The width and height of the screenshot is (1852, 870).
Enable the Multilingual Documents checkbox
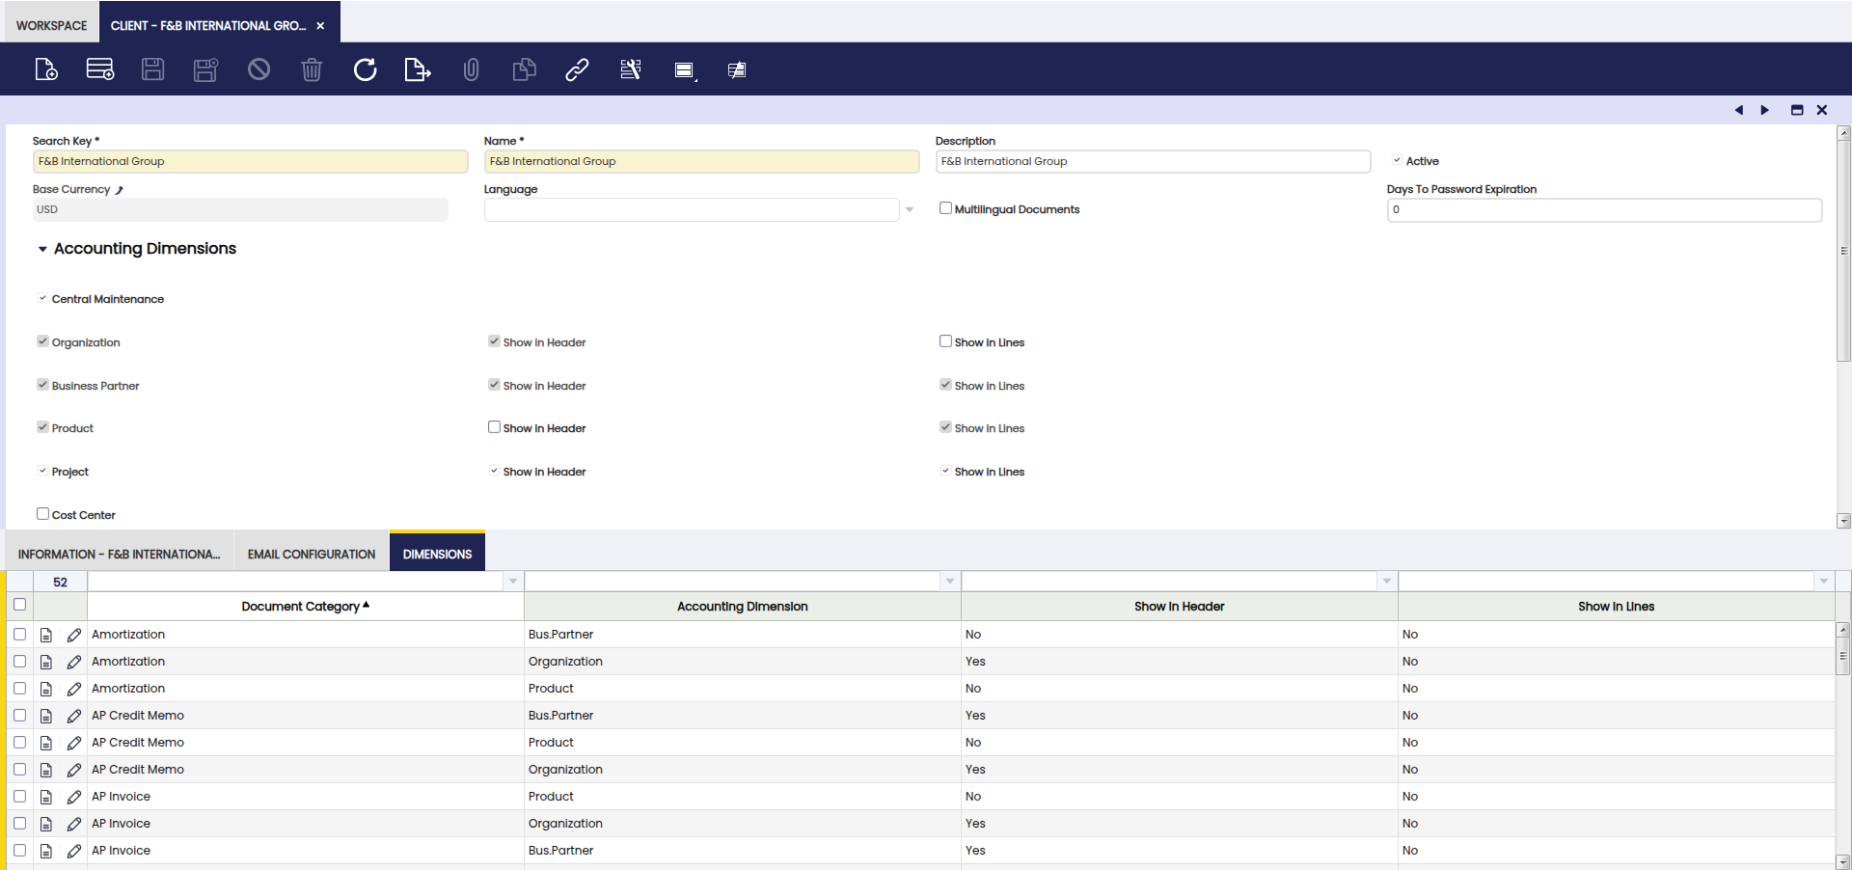945,208
